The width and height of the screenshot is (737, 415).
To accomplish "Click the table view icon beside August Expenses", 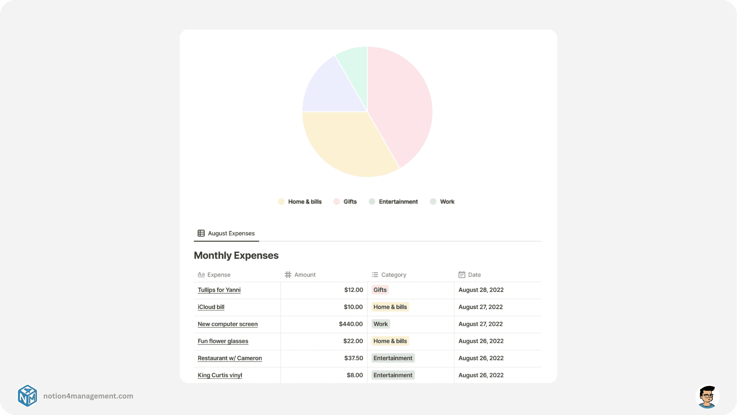I will [x=201, y=233].
